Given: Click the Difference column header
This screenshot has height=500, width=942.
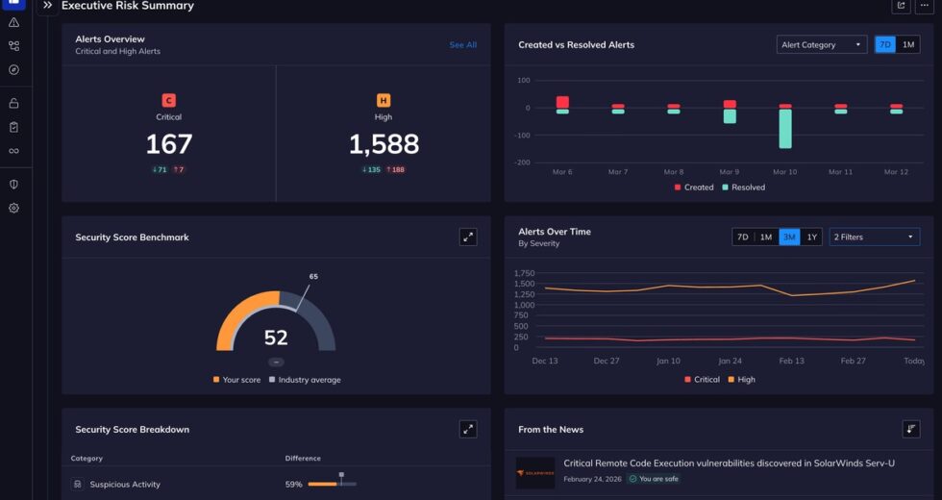Looking at the screenshot, I should (x=303, y=458).
